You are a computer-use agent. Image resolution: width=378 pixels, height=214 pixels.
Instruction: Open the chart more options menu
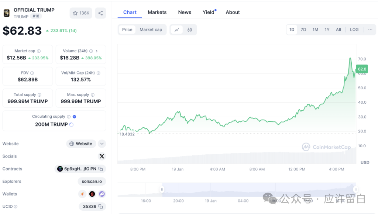pyautogui.click(x=370, y=30)
